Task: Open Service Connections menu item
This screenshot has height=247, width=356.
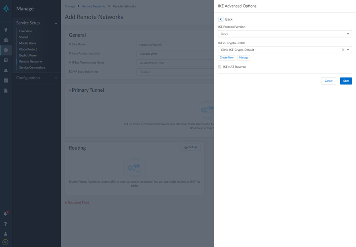Action: [x=32, y=67]
